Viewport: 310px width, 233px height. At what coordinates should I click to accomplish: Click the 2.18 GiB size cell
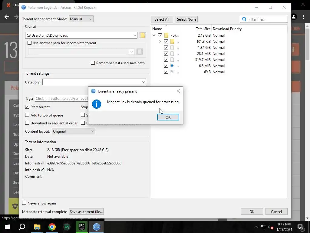click(x=204, y=35)
